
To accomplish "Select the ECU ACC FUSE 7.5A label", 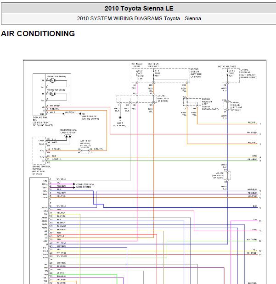I will [x=141, y=75].
